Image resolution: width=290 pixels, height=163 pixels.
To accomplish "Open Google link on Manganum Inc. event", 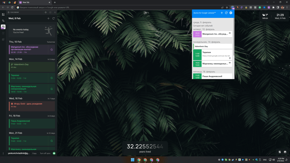I will tap(52, 50).
